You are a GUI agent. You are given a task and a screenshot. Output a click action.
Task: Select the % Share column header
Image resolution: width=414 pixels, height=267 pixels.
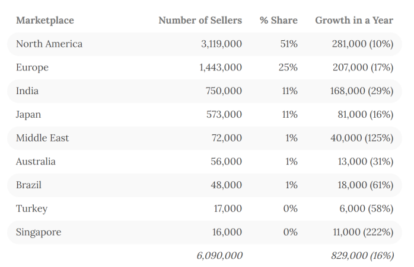click(278, 20)
